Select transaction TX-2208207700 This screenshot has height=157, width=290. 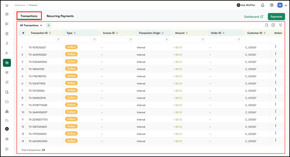(38, 119)
